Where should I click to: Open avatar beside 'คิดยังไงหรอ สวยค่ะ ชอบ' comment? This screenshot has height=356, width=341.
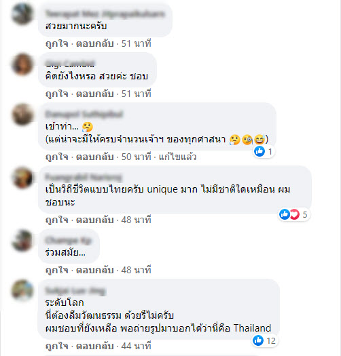coord(22,64)
